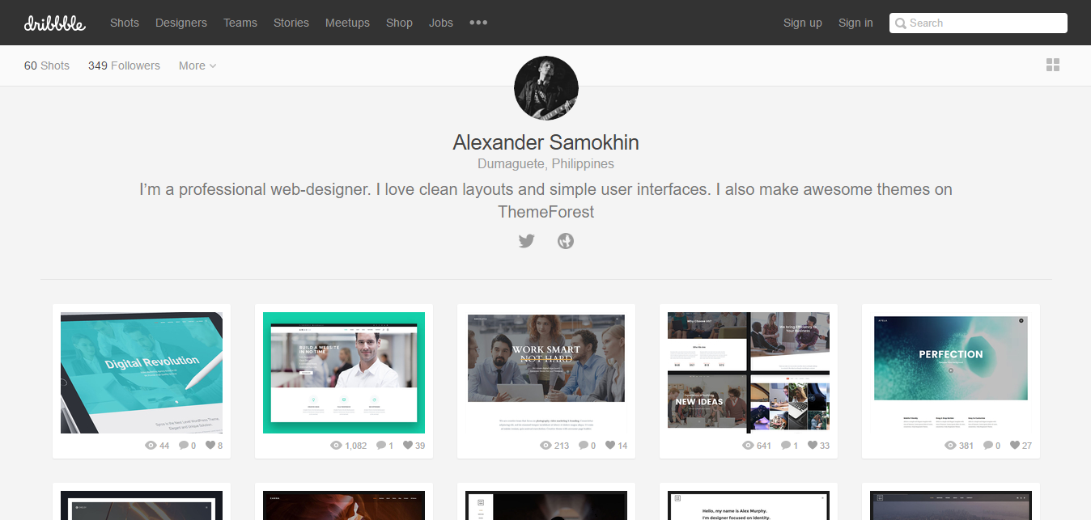The height and width of the screenshot is (520, 1091).
Task: Click the Dribbble logo in header
Action: coord(54,23)
